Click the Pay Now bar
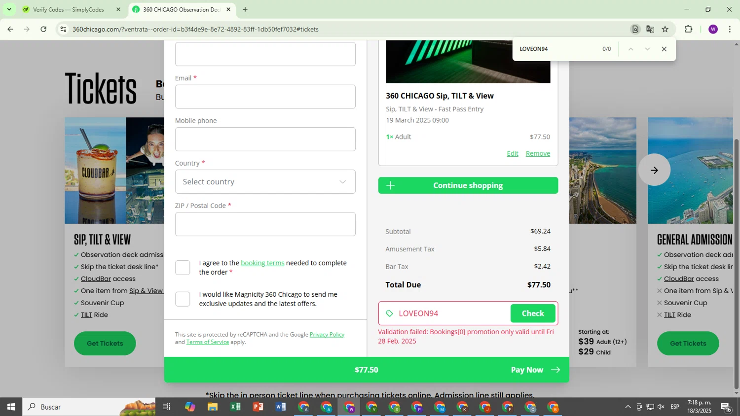Viewport: 740px width, 416px height. 367,370
